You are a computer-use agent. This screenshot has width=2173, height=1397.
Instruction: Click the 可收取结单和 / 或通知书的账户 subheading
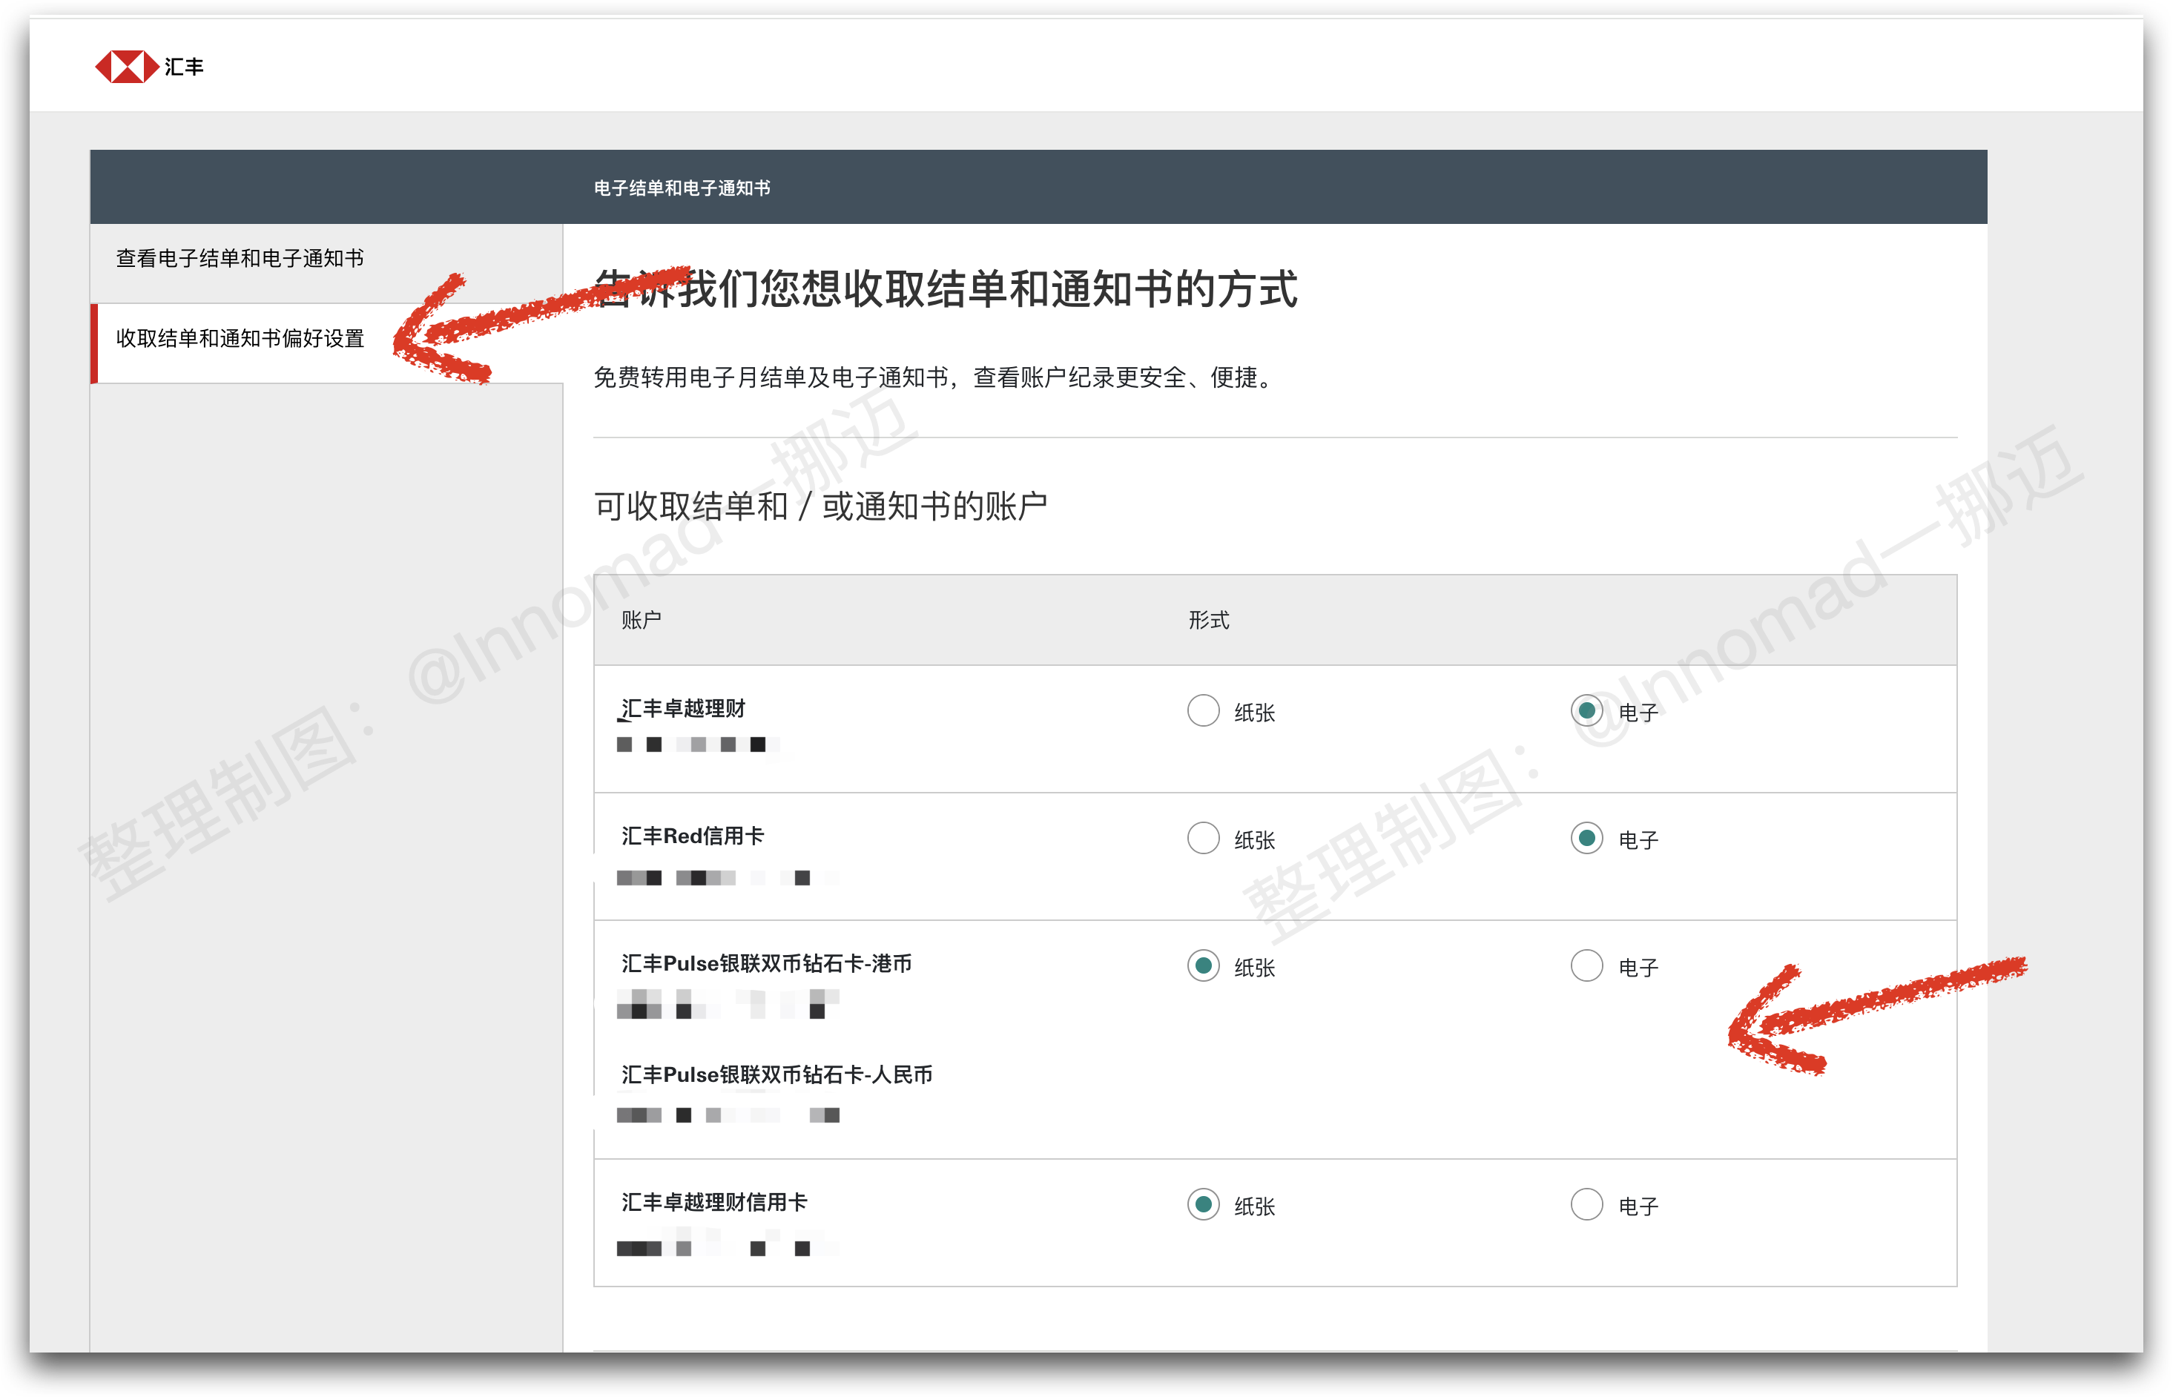tap(820, 506)
